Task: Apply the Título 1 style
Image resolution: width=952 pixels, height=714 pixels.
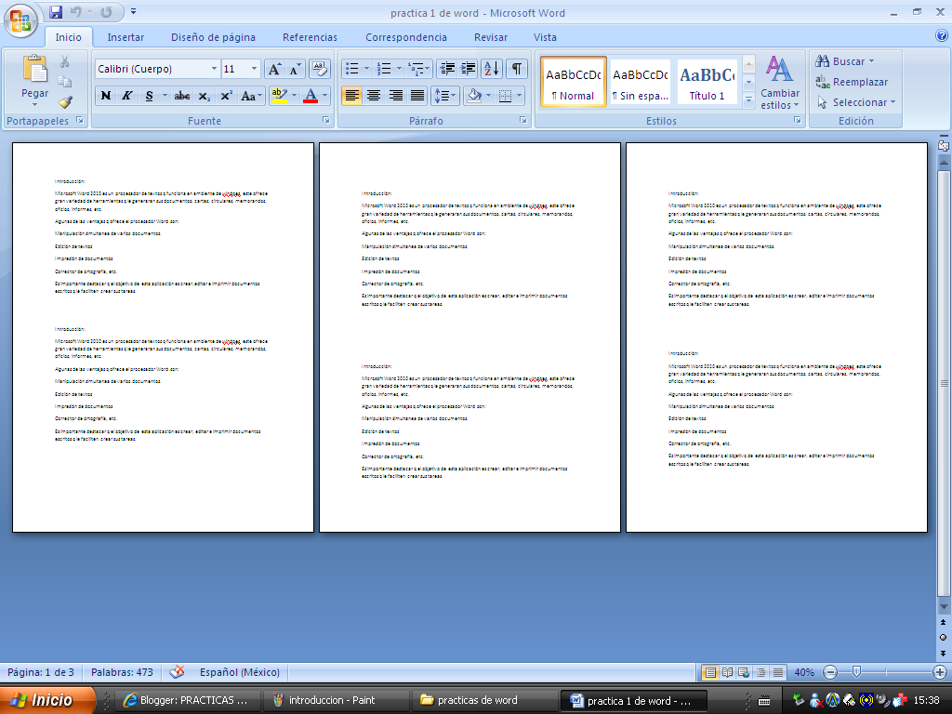Action: tap(707, 83)
